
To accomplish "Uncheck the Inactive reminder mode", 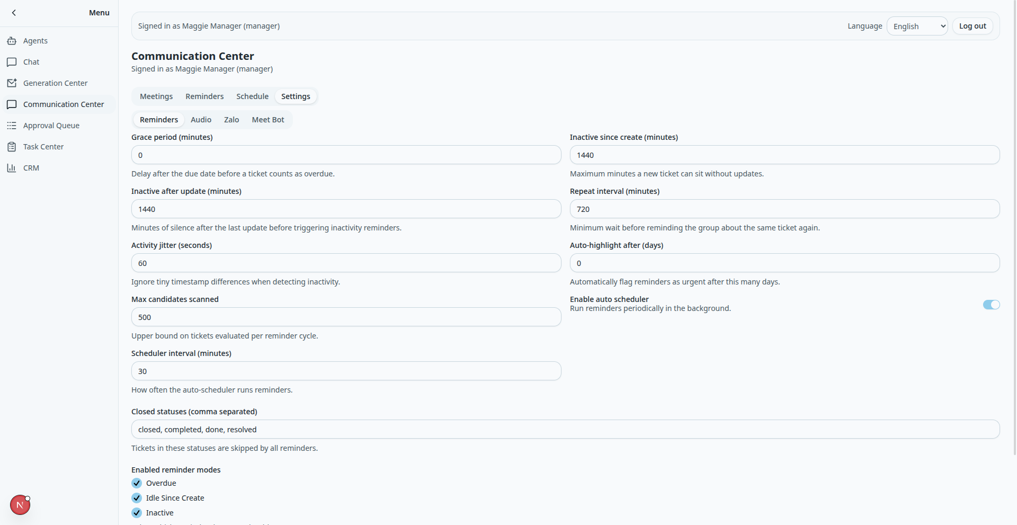I will click(x=137, y=513).
